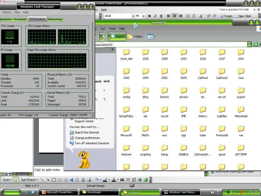Image resolution: width=261 pixels, height=196 pixels.
Task: Select the Line drawing tool
Action: pos(42,180)
